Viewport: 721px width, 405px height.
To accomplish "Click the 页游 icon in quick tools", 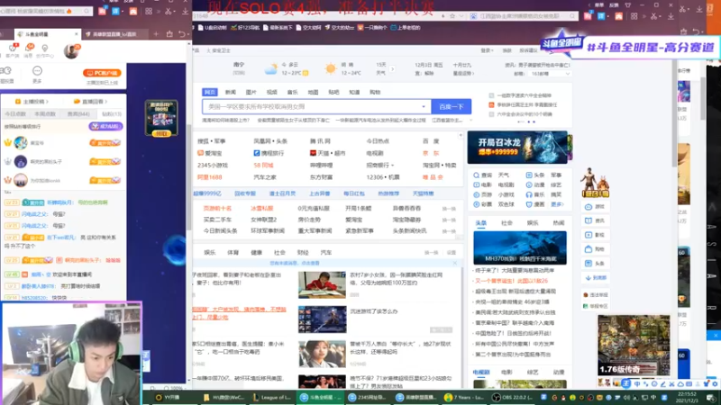I will pos(477,194).
